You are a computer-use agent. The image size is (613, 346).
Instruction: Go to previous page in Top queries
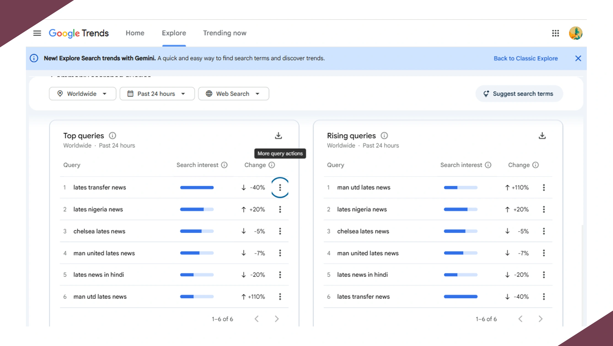(257, 319)
